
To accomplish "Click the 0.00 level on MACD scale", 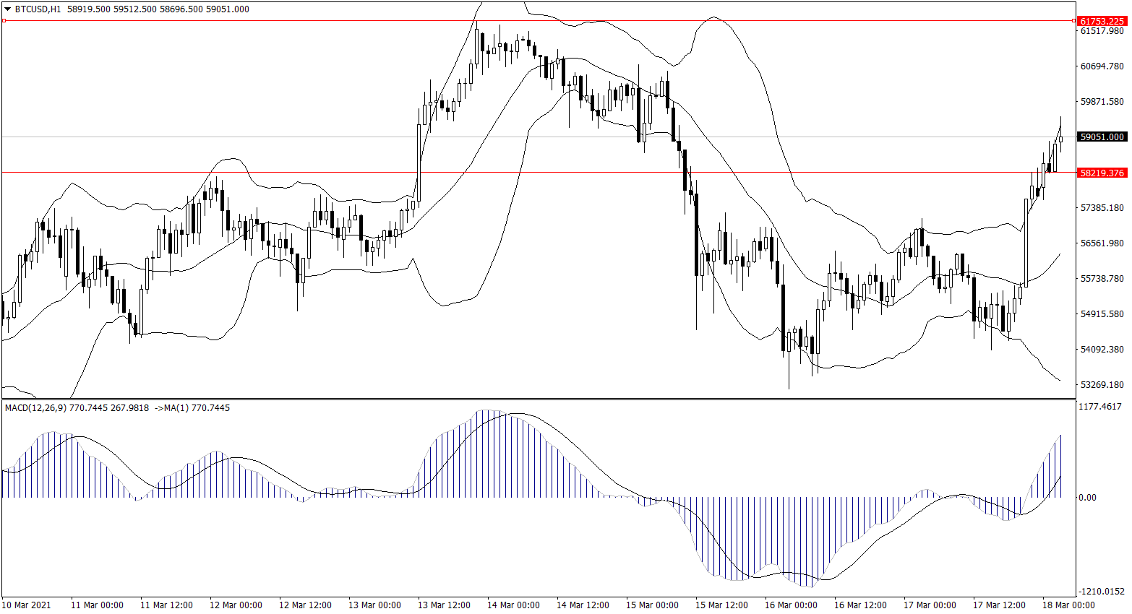I will [1087, 498].
